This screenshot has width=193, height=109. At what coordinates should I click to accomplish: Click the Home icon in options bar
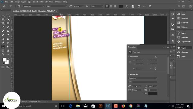click(4, 6)
